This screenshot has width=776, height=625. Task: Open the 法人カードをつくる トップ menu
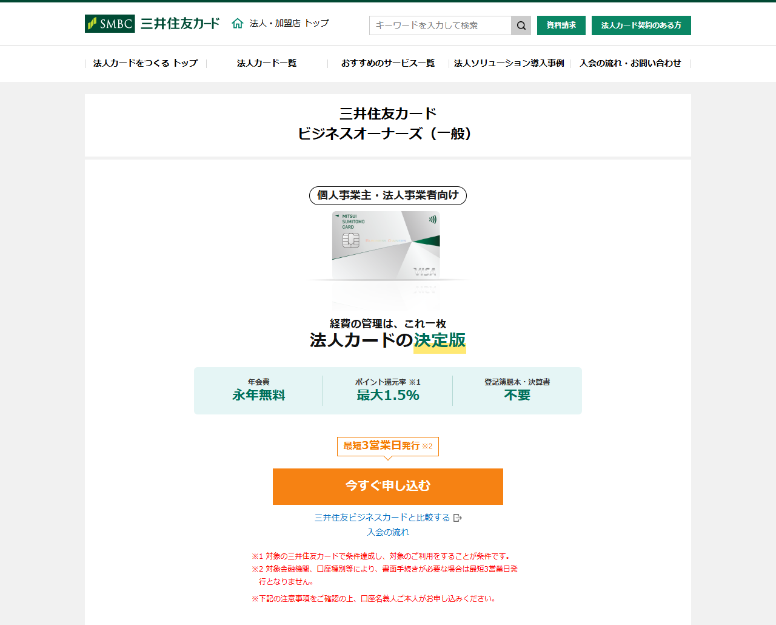click(x=145, y=63)
